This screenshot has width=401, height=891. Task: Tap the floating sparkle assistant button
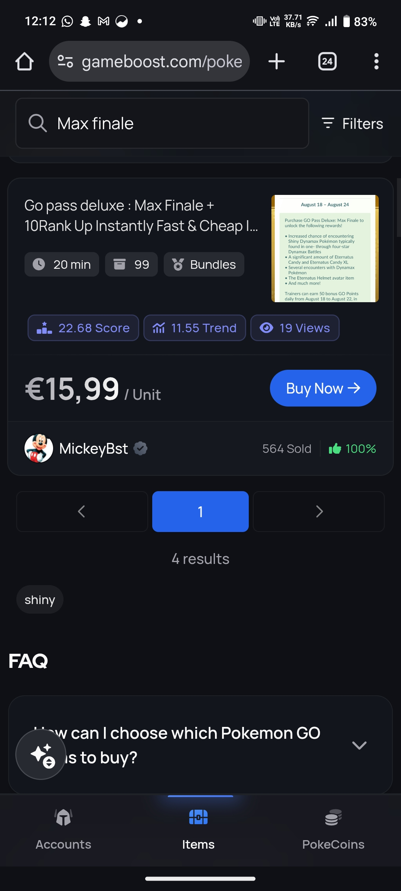click(x=41, y=754)
